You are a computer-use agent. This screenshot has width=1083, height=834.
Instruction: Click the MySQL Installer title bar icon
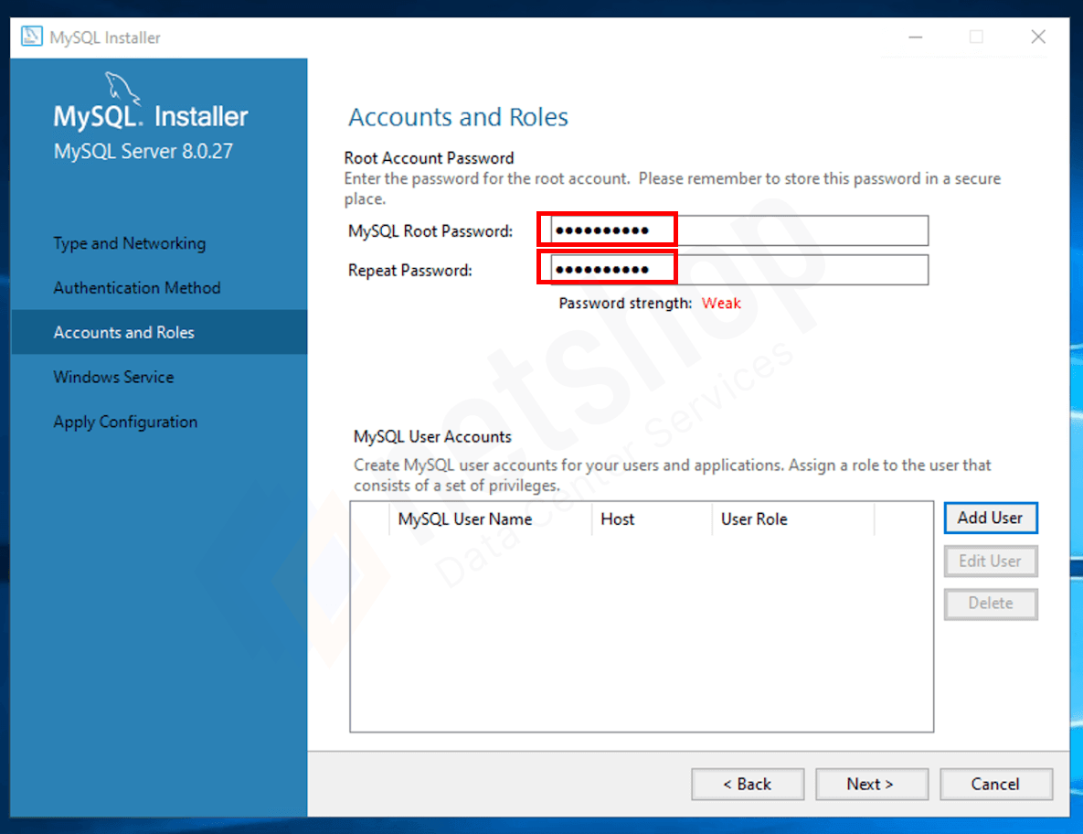(x=32, y=36)
